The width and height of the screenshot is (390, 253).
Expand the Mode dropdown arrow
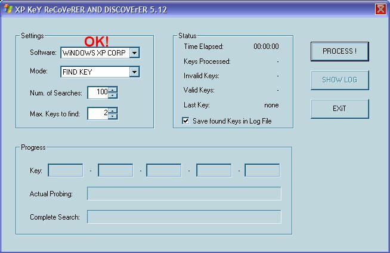(x=134, y=72)
